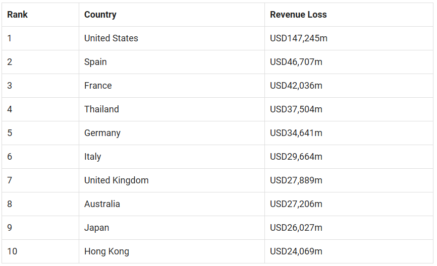Viewport: 437px width, 266px height.
Task: Click the USD147,245m revenue value
Action: click(299, 38)
